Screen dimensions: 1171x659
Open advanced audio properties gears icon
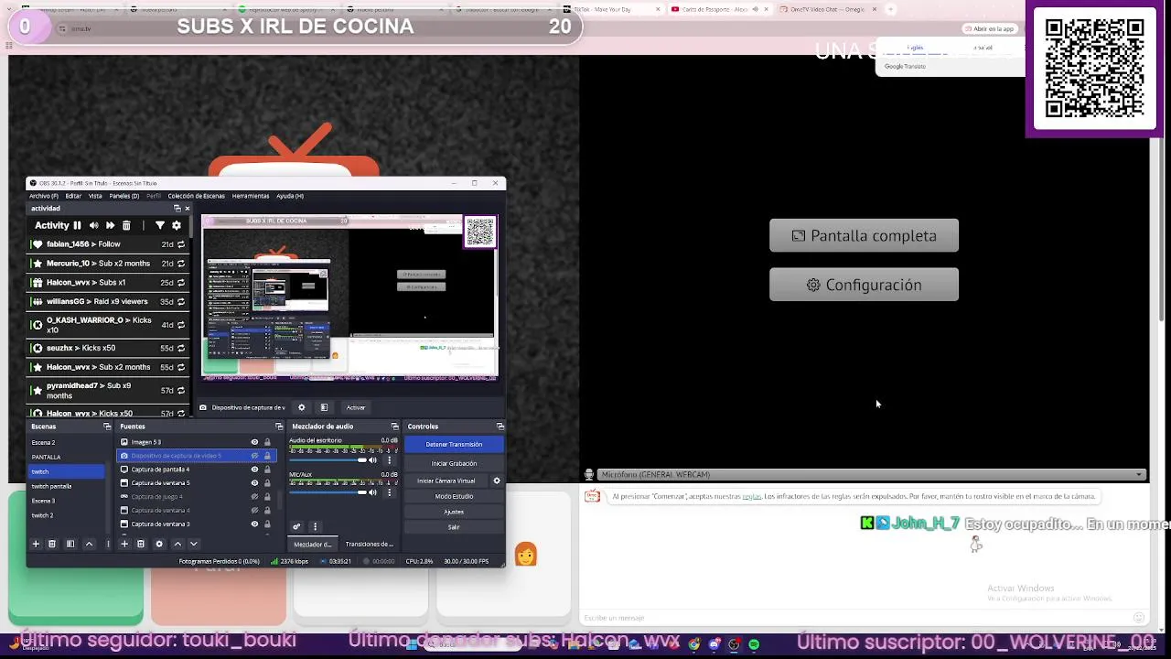[296, 526]
